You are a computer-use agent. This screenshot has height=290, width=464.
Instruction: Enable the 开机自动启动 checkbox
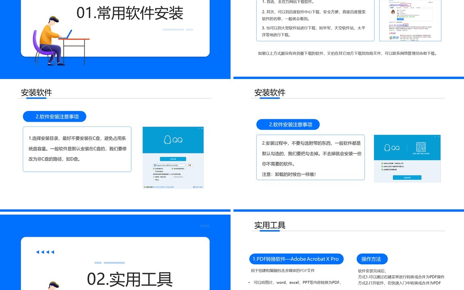click(x=154, y=171)
